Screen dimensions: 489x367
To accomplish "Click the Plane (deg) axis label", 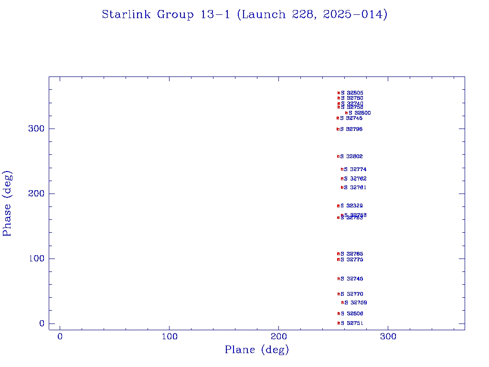I will pos(256,349).
